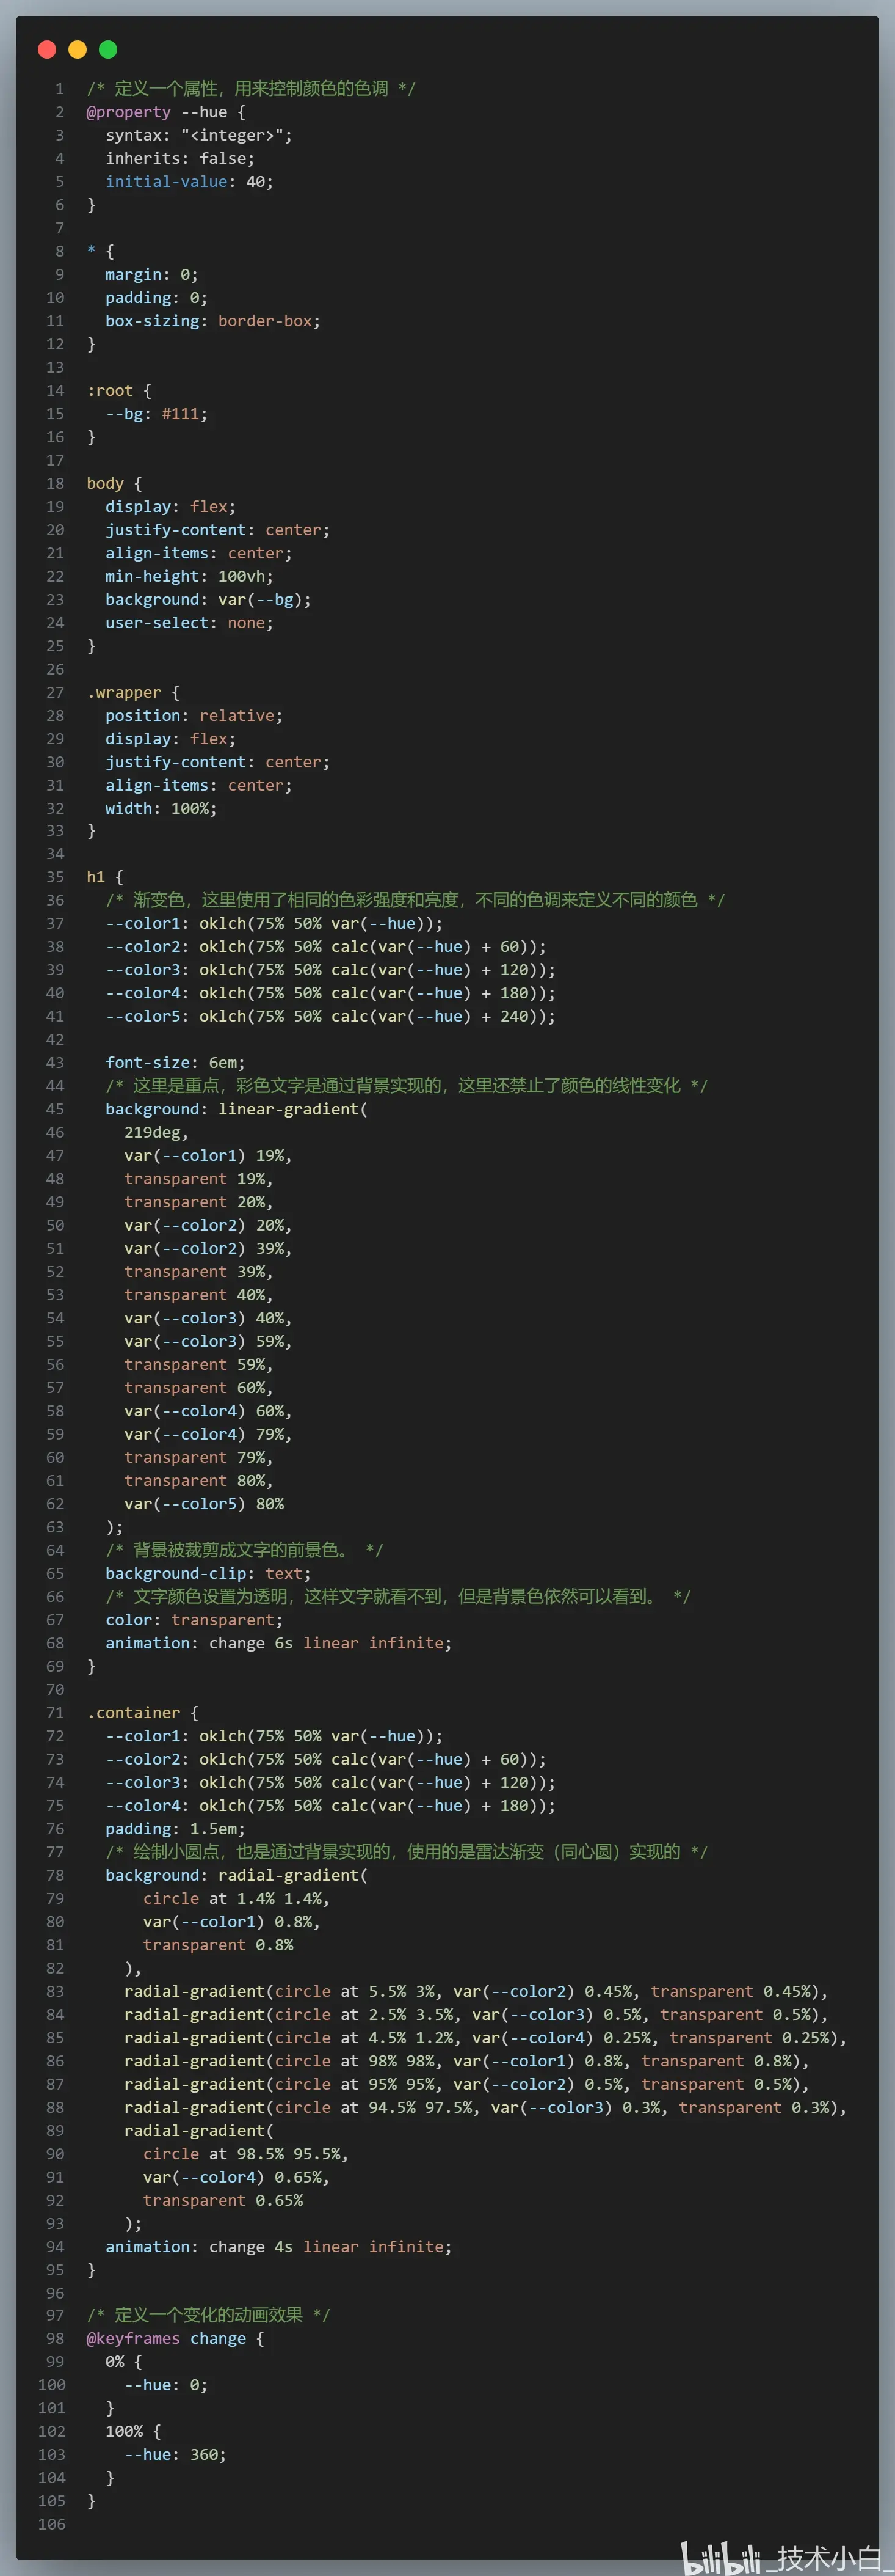Click the :root selector
The height and width of the screenshot is (2576, 895).
[x=110, y=391]
